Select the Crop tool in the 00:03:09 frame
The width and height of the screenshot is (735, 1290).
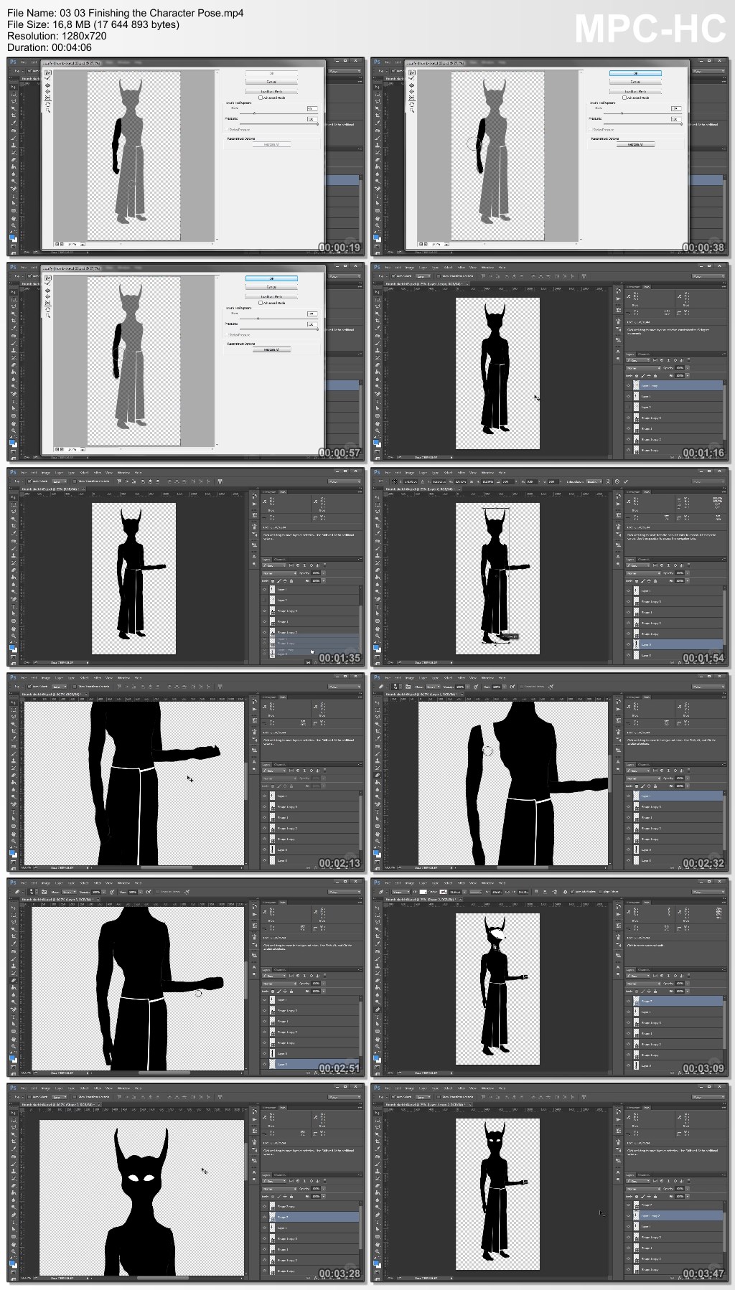pos(378,936)
